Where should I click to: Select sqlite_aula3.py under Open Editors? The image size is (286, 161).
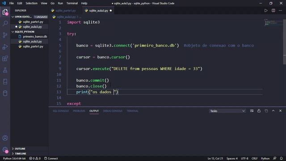coord(29,27)
